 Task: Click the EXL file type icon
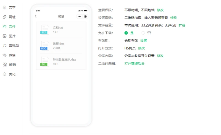pos(44,62)
